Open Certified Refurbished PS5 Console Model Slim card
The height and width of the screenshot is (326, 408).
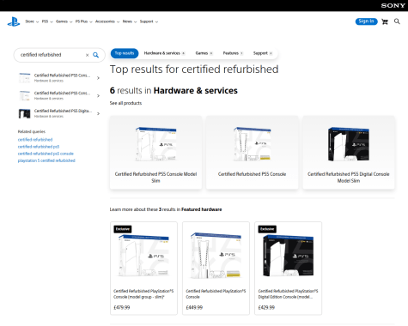[155, 153]
